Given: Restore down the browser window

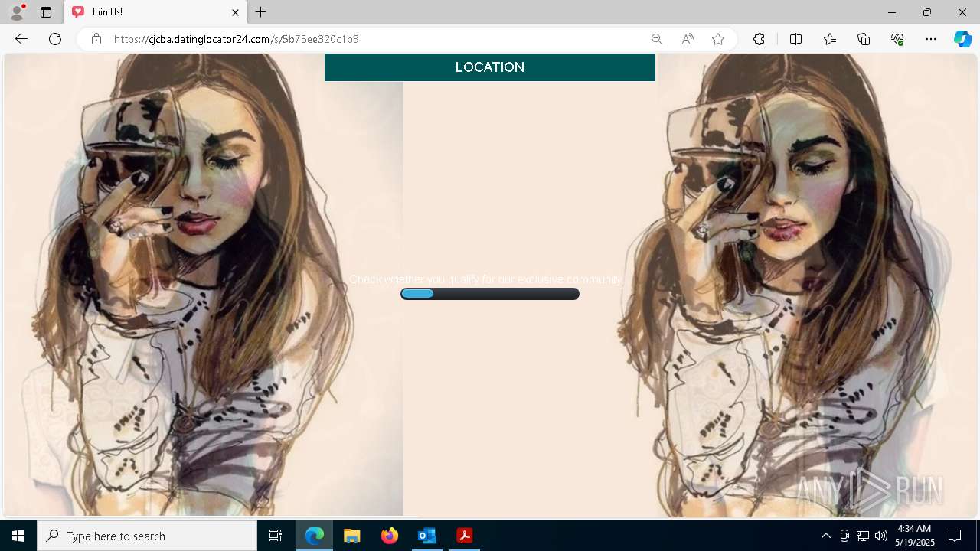Looking at the screenshot, I should 927,12.
